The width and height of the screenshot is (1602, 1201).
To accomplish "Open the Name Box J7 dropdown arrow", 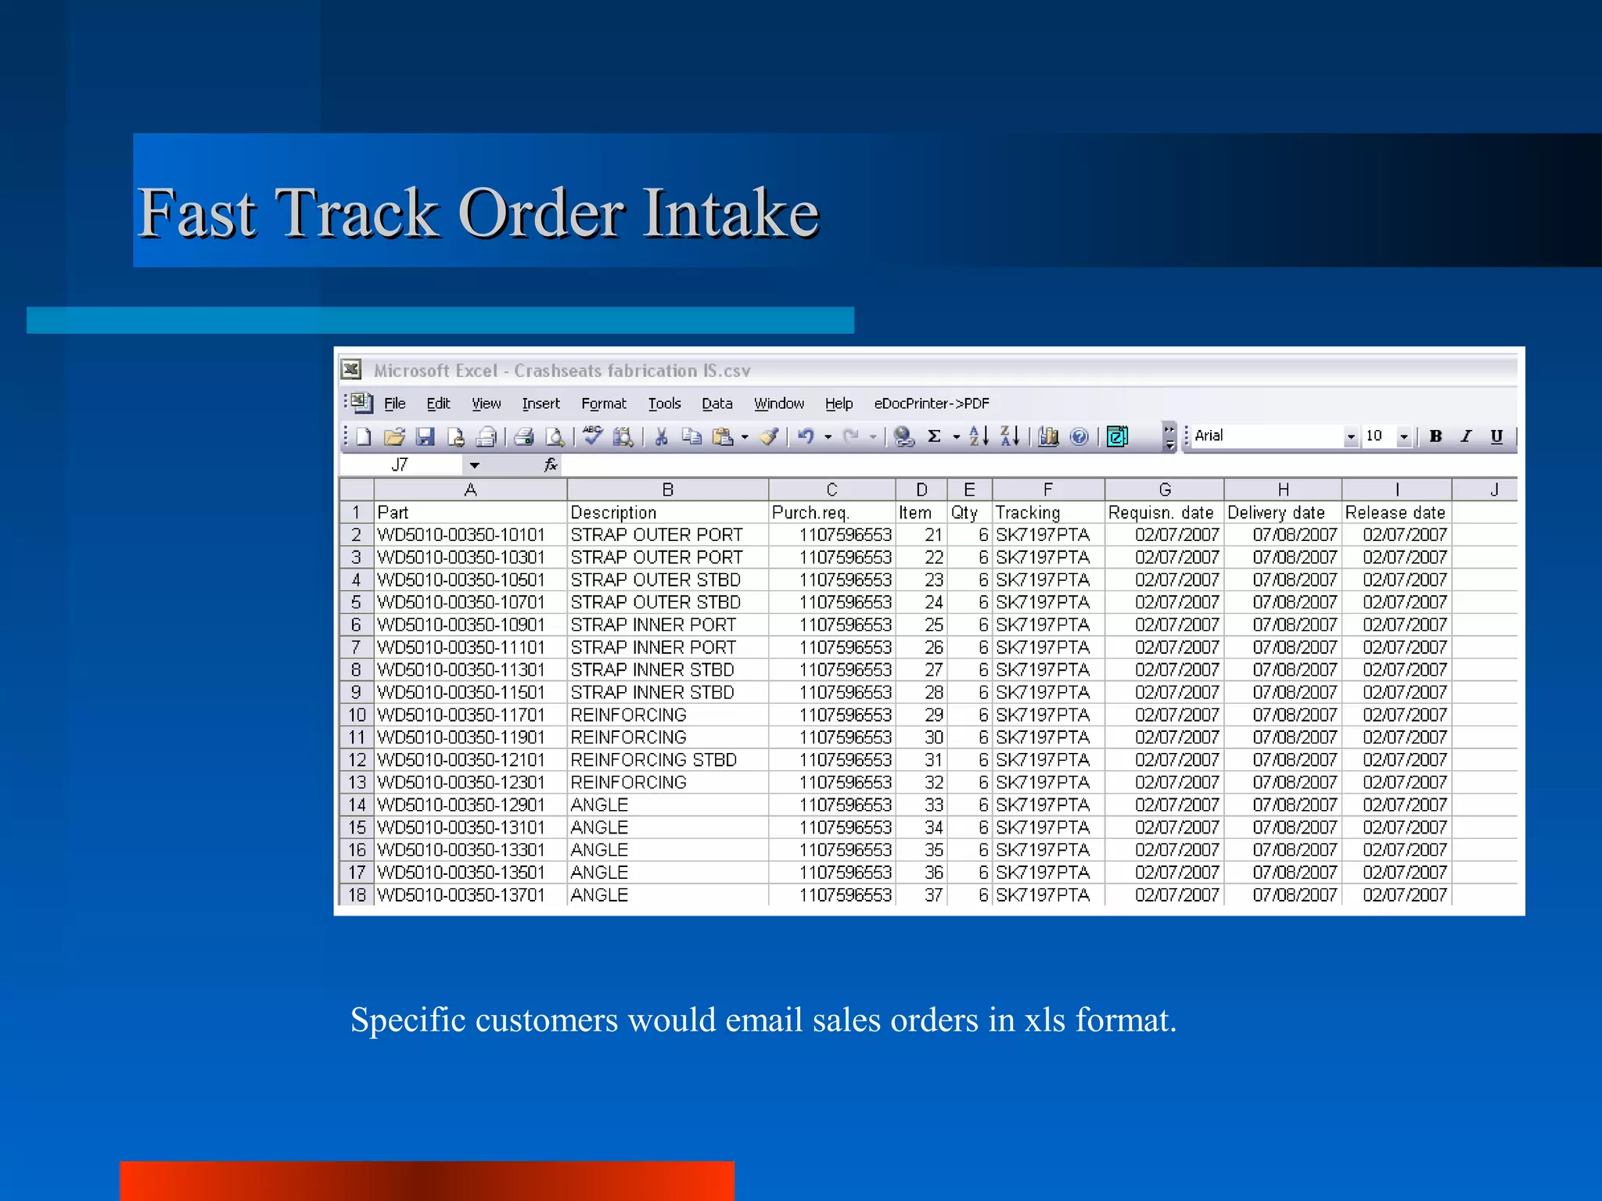I will click(474, 465).
